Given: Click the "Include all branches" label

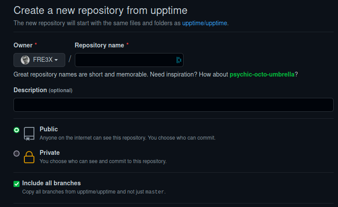Looking at the screenshot, I should click(x=51, y=183).
